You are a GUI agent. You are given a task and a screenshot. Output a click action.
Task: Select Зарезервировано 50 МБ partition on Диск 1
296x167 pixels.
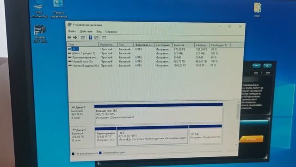click(x=106, y=136)
